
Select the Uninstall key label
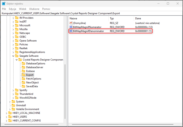pyautogui.click(x=21, y=105)
